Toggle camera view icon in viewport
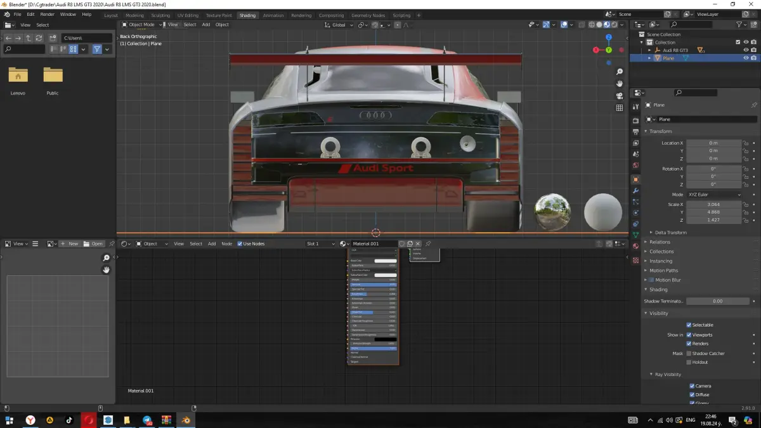The height and width of the screenshot is (428, 761). pos(620,96)
